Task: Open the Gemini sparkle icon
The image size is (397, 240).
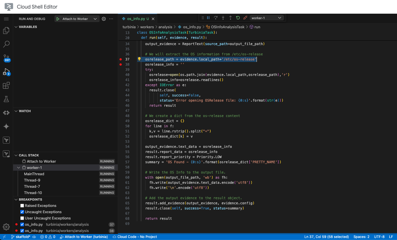Action: [x=6, y=126]
